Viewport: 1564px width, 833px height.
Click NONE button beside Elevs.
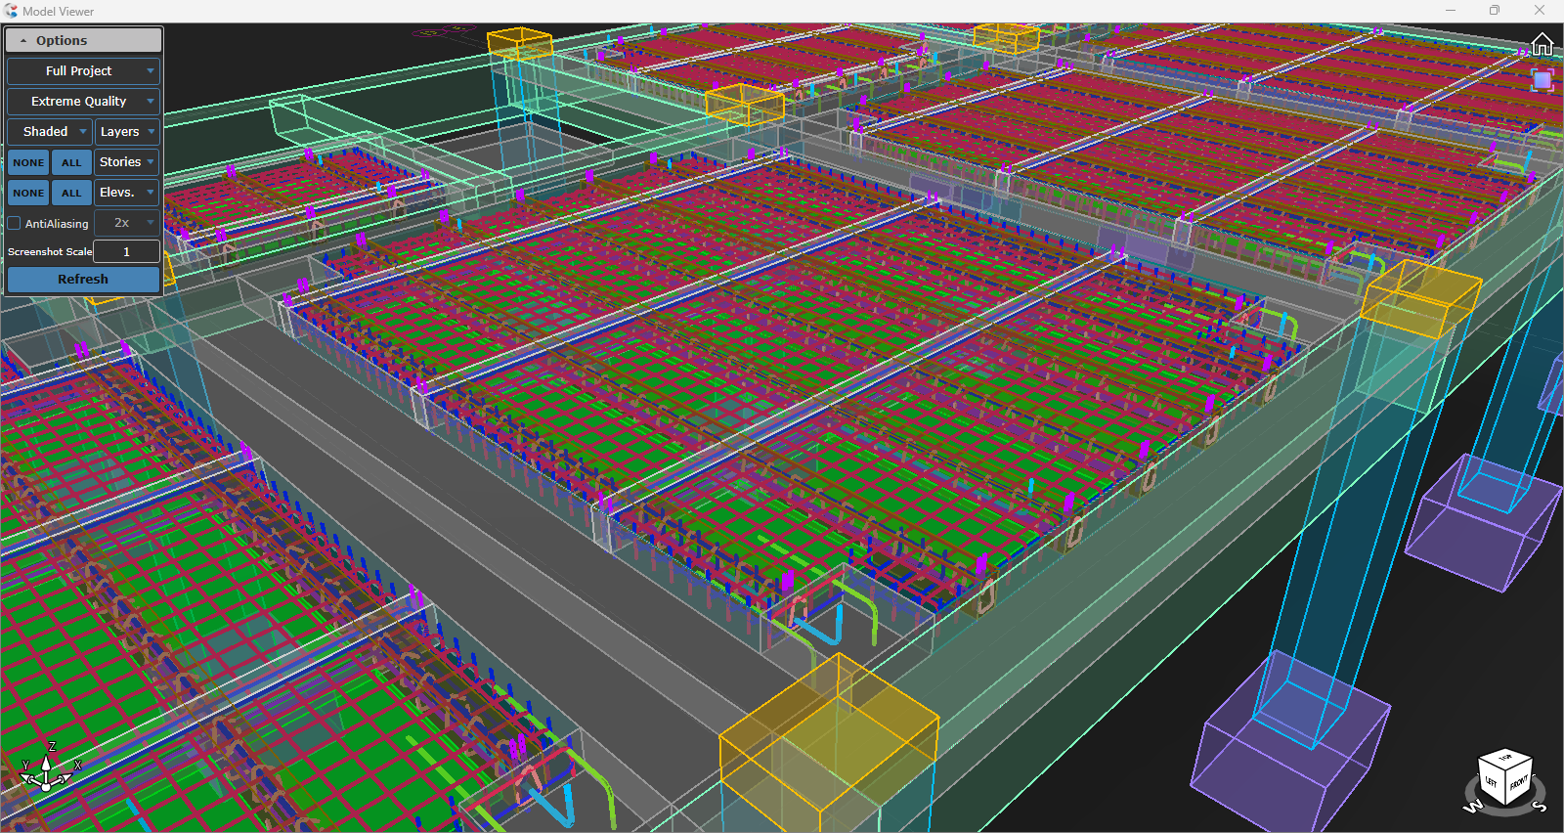point(28,193)
